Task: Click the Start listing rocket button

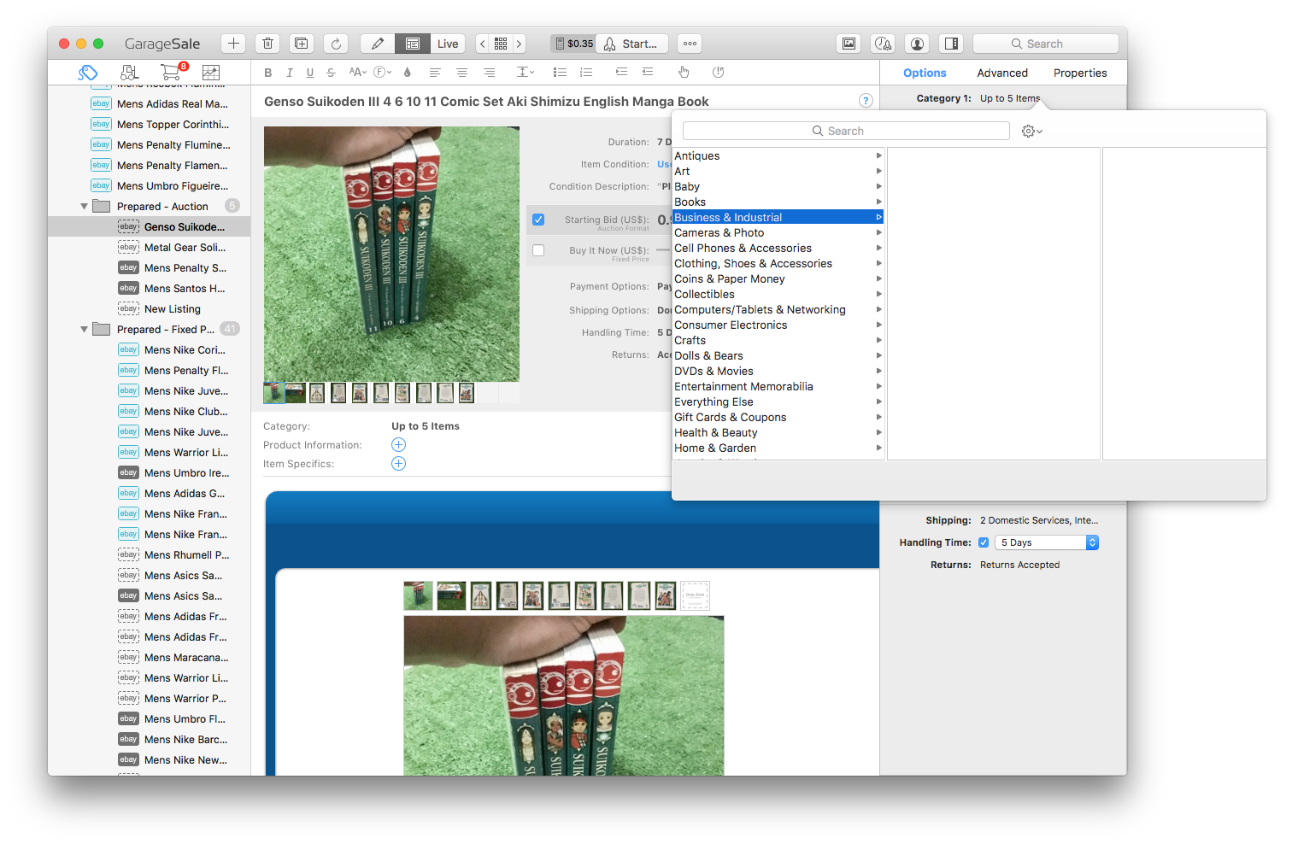Action: point(631,44)
